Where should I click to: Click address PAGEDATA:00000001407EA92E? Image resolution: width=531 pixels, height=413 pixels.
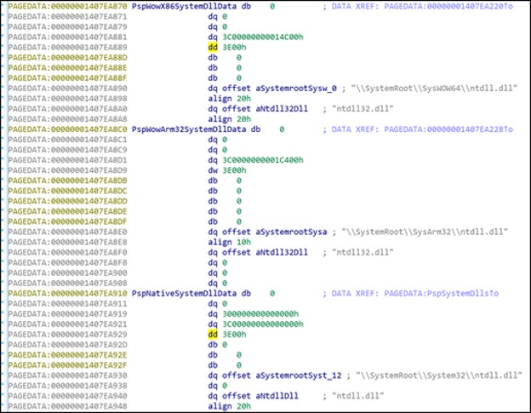coord(68,355)
